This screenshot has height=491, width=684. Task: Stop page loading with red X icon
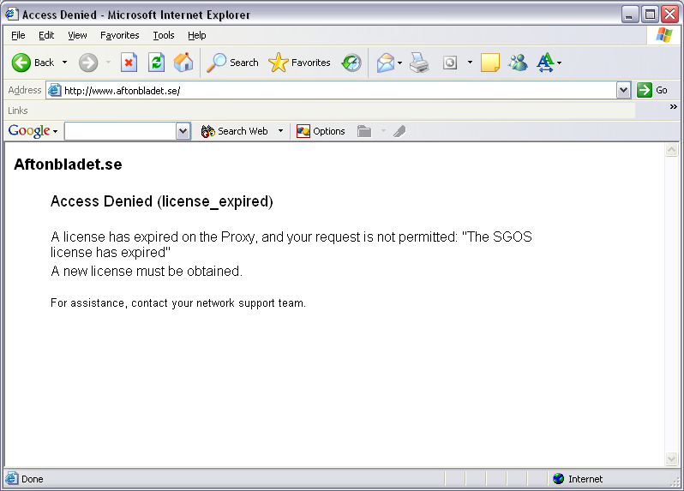tap(129, 63)
